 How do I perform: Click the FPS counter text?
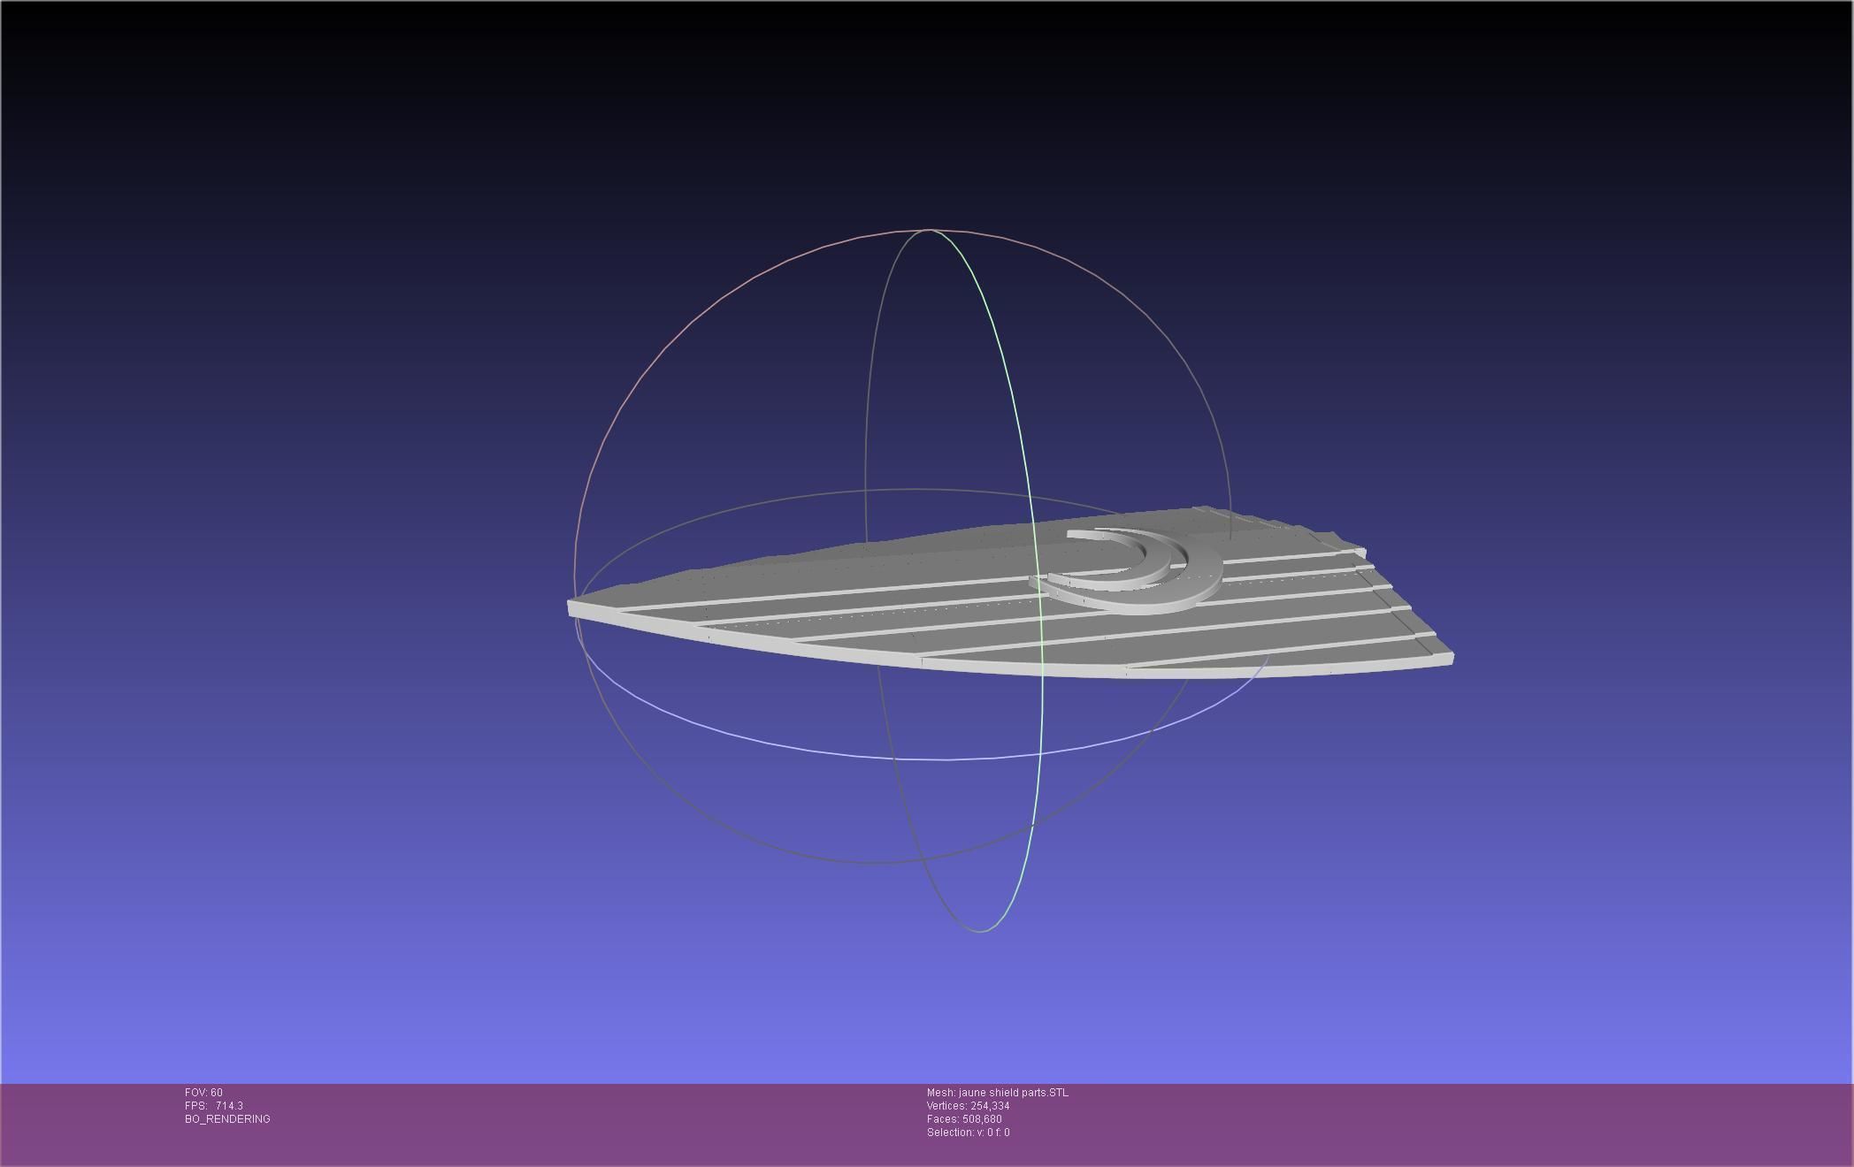213,1106
